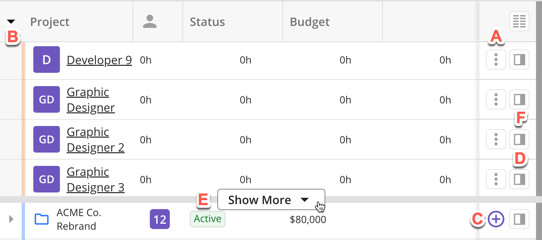
Task: Open the Graphic Designer 3 link
Action: click(x=96, y=180)
